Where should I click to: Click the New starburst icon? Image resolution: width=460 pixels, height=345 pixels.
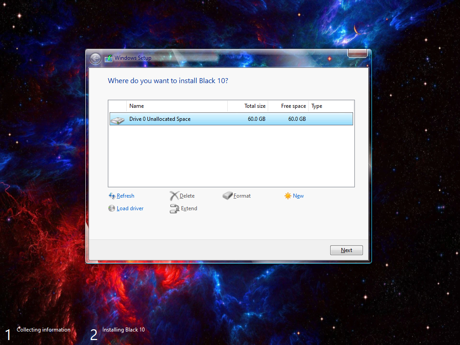click(x=288, y=196)
